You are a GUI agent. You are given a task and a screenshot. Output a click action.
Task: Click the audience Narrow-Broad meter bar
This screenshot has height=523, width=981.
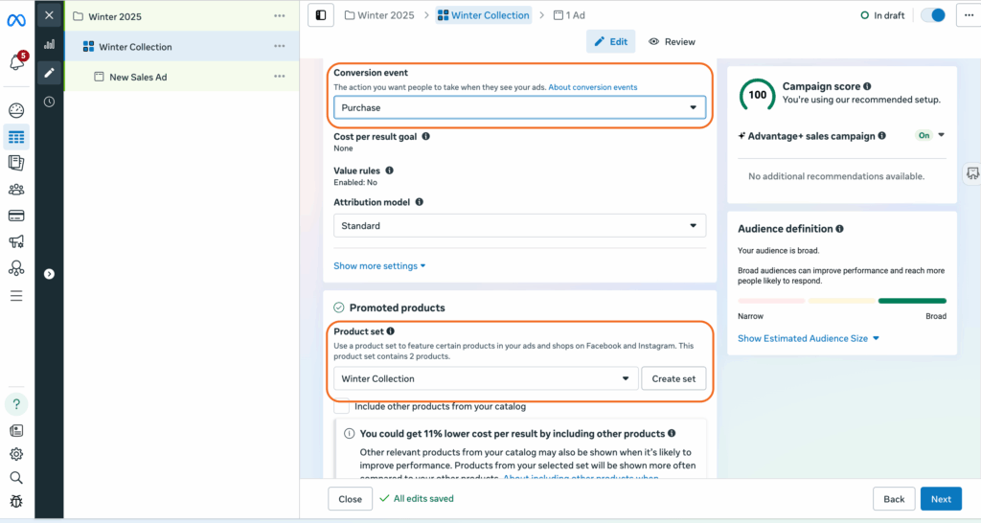click(x=841, y=301)
